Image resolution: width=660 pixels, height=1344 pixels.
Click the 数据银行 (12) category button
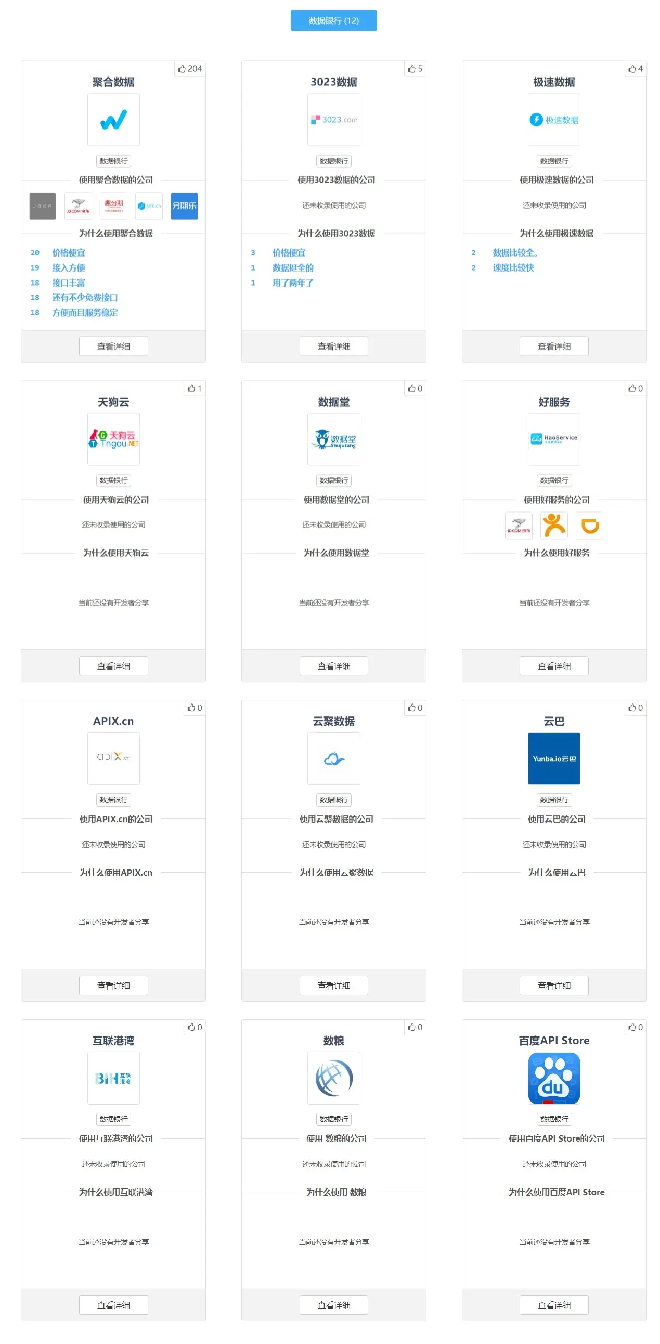[333, 21]
